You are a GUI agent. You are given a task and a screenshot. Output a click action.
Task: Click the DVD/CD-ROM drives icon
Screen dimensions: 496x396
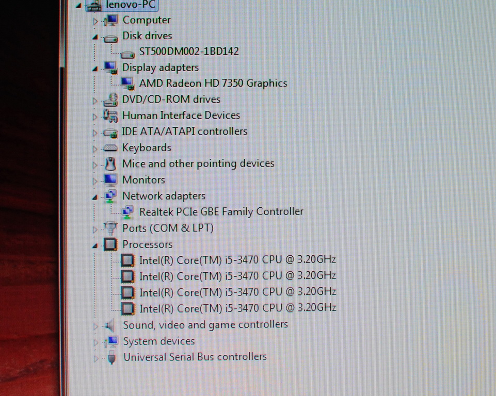tap(110, 100)
